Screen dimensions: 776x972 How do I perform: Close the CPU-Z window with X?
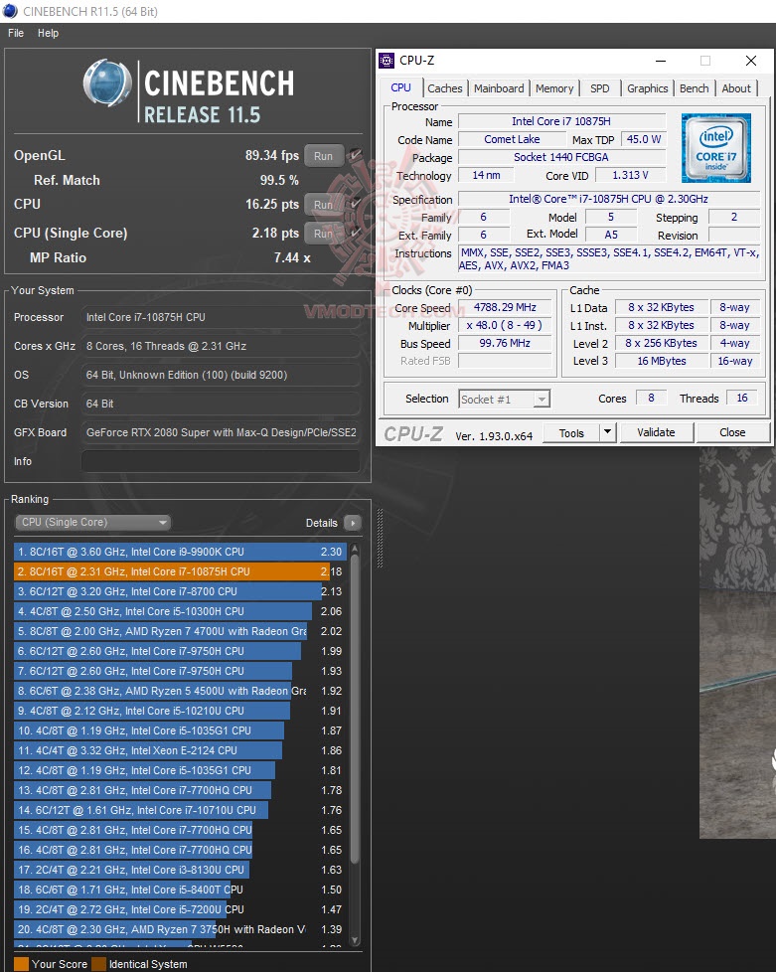point(750,61)
